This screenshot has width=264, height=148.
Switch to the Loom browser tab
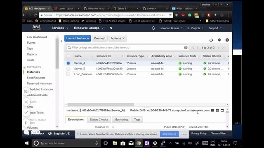point(67,9)
